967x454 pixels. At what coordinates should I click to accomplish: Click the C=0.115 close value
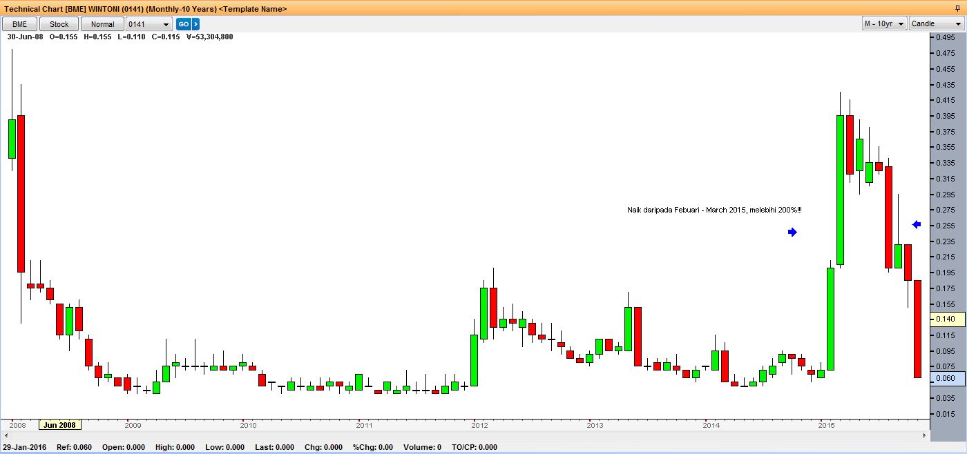tap(166, 37)
